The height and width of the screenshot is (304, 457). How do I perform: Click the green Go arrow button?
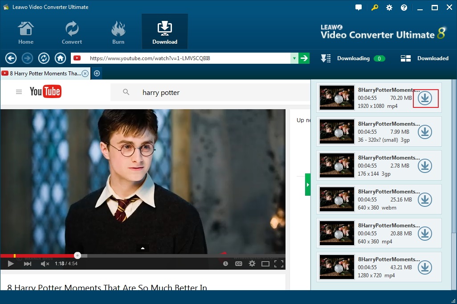click(x=304, y=58)
